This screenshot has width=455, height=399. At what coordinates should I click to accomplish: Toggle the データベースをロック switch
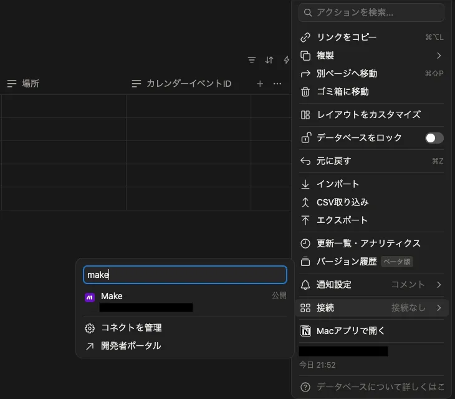tap(434, 138)
